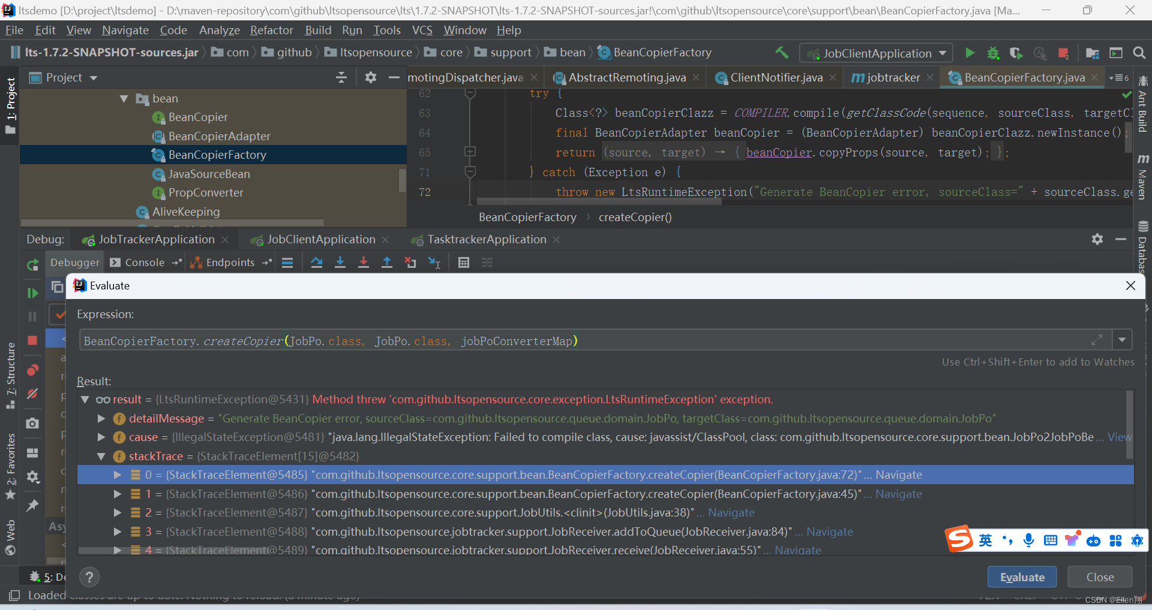Click Step Out debugger icon
1152x610 pixels.
point(387,262)
